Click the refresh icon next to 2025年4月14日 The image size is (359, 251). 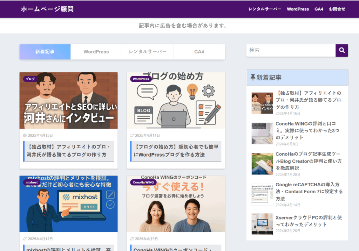click(132, 135)
